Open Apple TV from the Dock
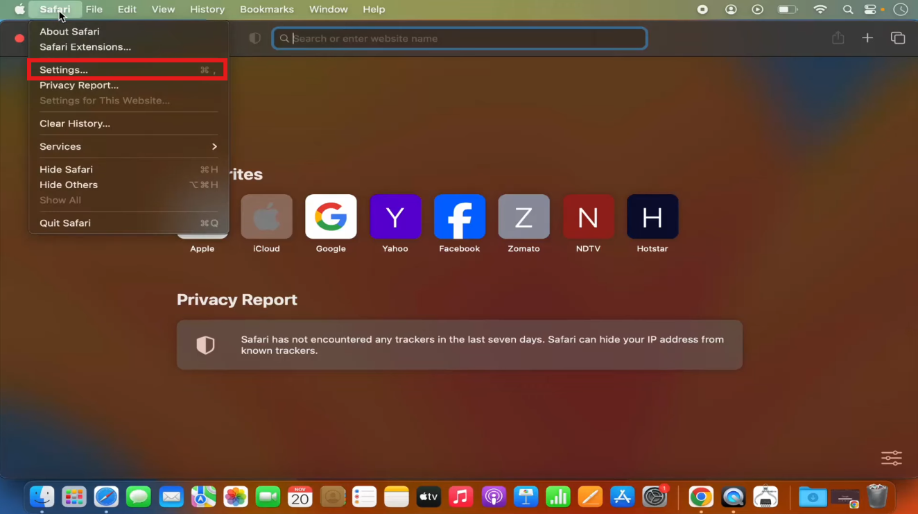The width and height of the screenshot is (918, 514). (428, 497)
